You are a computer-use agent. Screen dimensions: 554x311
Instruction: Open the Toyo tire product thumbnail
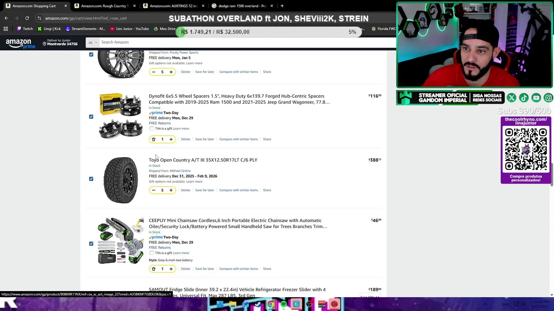[x=121, y=180]
